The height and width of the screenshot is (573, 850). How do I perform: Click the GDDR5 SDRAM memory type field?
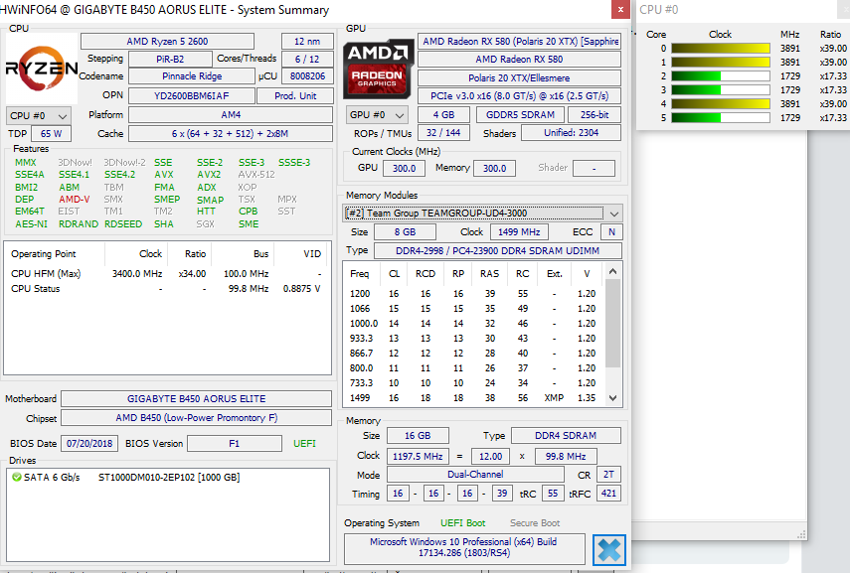[x=520, y=115]
